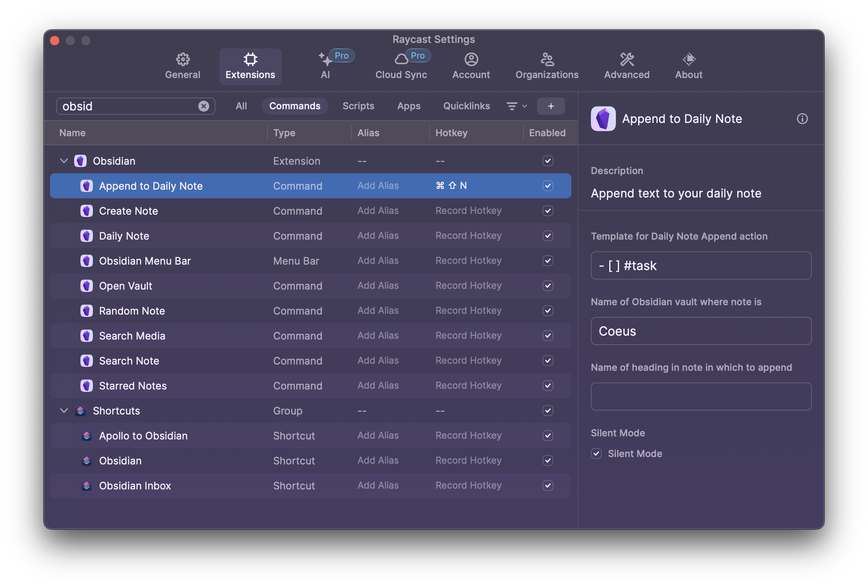Screen dimensions: 868x587
Task: Disable Obsidian Menu Bar command
Action: click(548, 261)
